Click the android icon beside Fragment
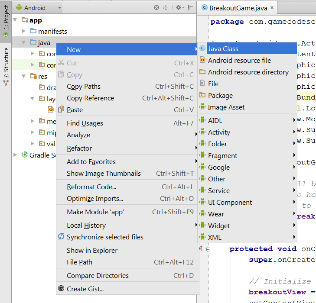This screenshot has width=316, height=303. [x=202, y=155]
